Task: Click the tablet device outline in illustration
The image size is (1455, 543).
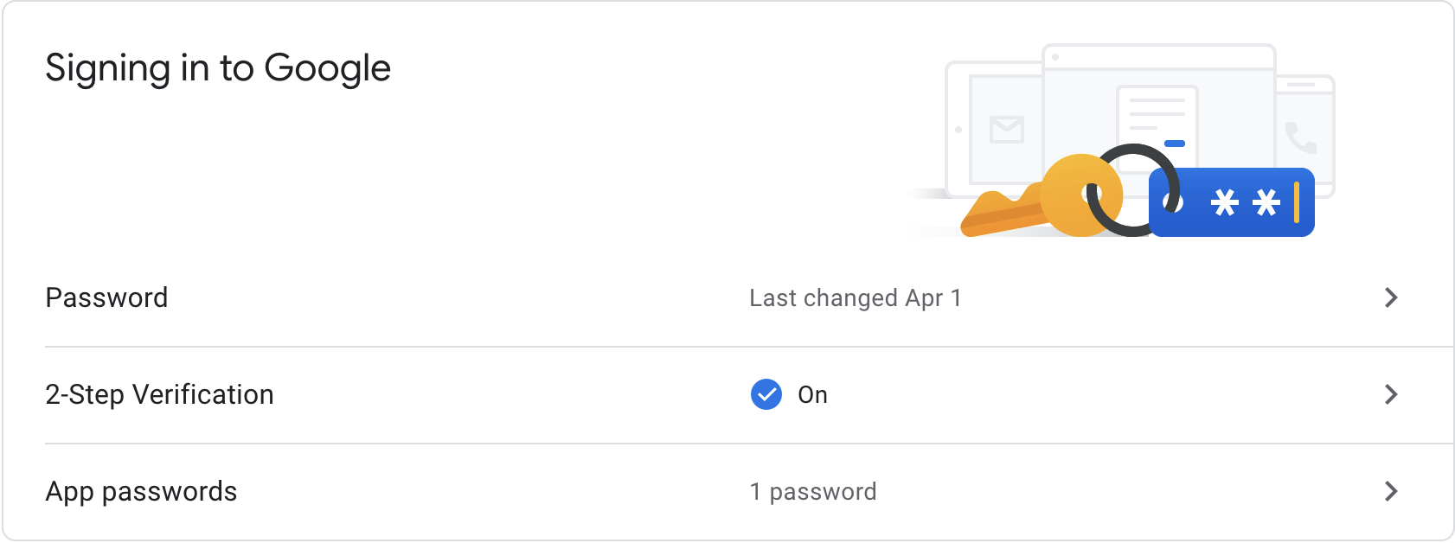Action: 995,130
